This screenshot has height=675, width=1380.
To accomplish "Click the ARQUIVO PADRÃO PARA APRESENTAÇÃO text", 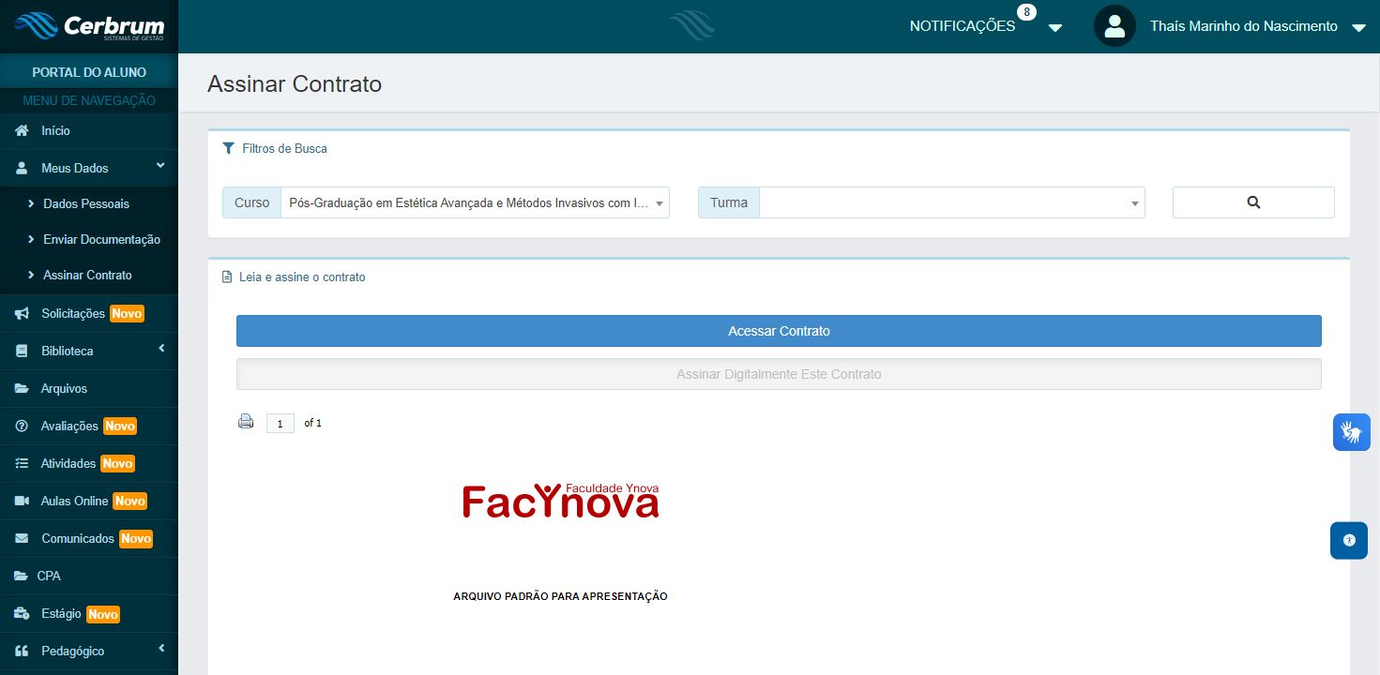I will [x=560, y=596].
